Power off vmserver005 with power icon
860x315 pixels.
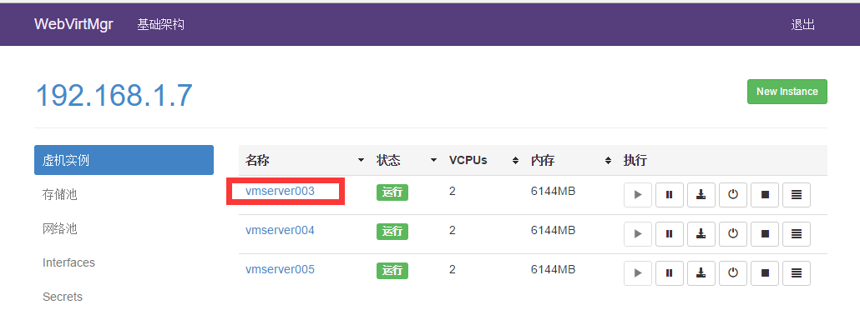[733, 272]
